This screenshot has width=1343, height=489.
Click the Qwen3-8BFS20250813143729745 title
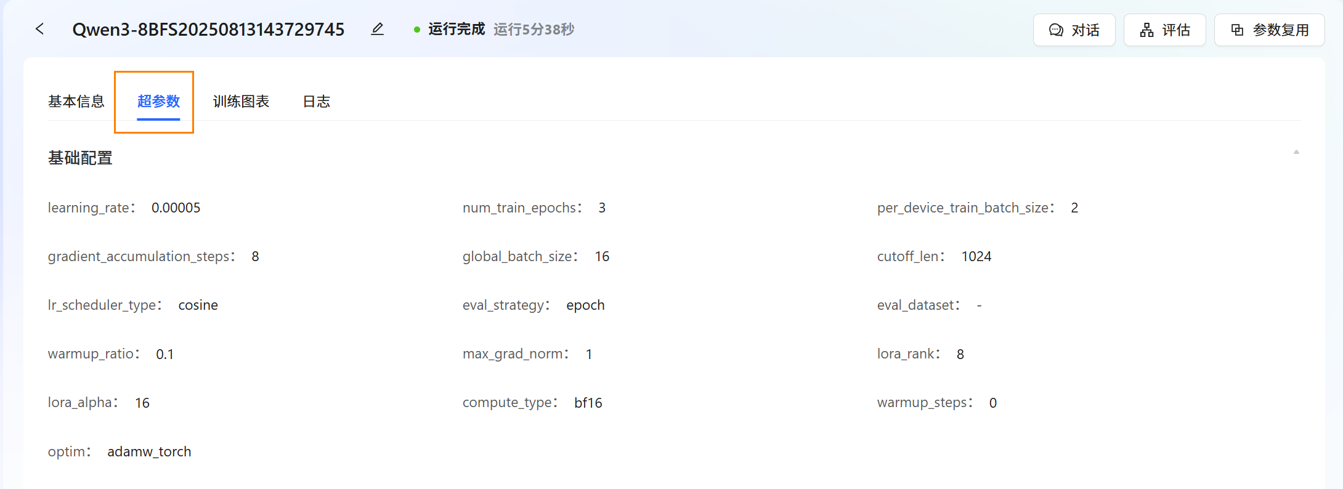pos(208,30)
